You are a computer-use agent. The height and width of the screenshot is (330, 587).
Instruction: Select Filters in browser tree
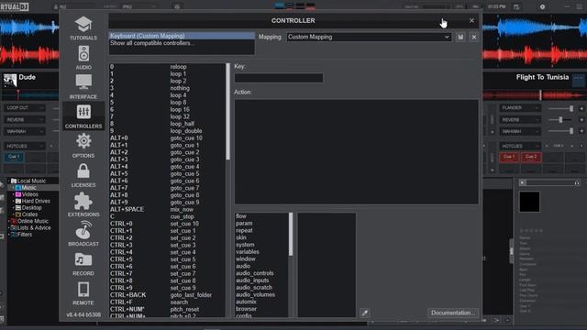coord(22,235)
